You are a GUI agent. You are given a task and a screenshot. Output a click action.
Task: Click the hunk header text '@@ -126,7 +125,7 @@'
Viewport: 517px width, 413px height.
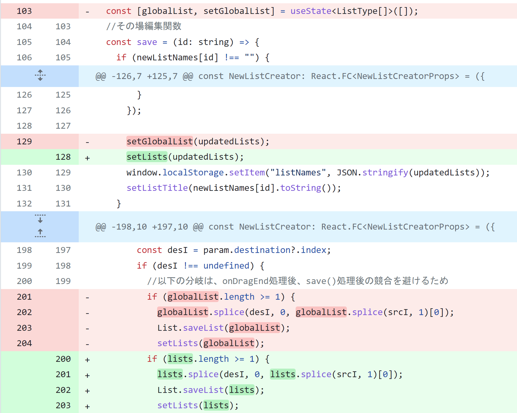pos(144,76)
